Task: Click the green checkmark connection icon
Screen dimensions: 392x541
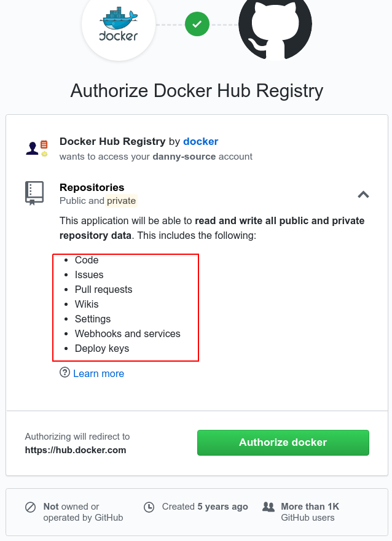Action: pyautogui.click(x=197, y=25)
